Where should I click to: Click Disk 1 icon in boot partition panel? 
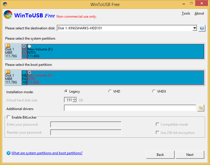8,72
